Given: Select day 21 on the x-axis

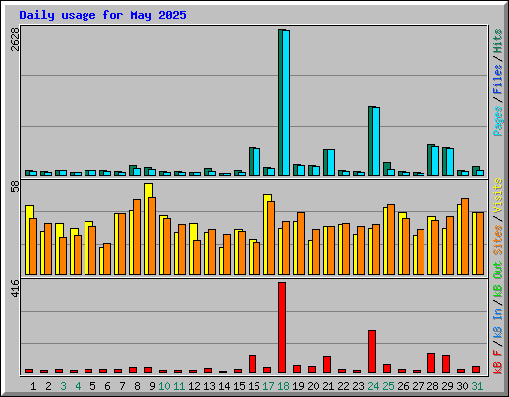Looking at the screenshot, I should [x=328, y=386].
